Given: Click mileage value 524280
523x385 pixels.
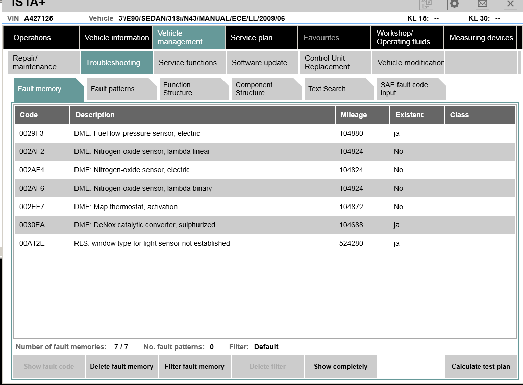Looking at the screenshot, I should pos(351,243).
